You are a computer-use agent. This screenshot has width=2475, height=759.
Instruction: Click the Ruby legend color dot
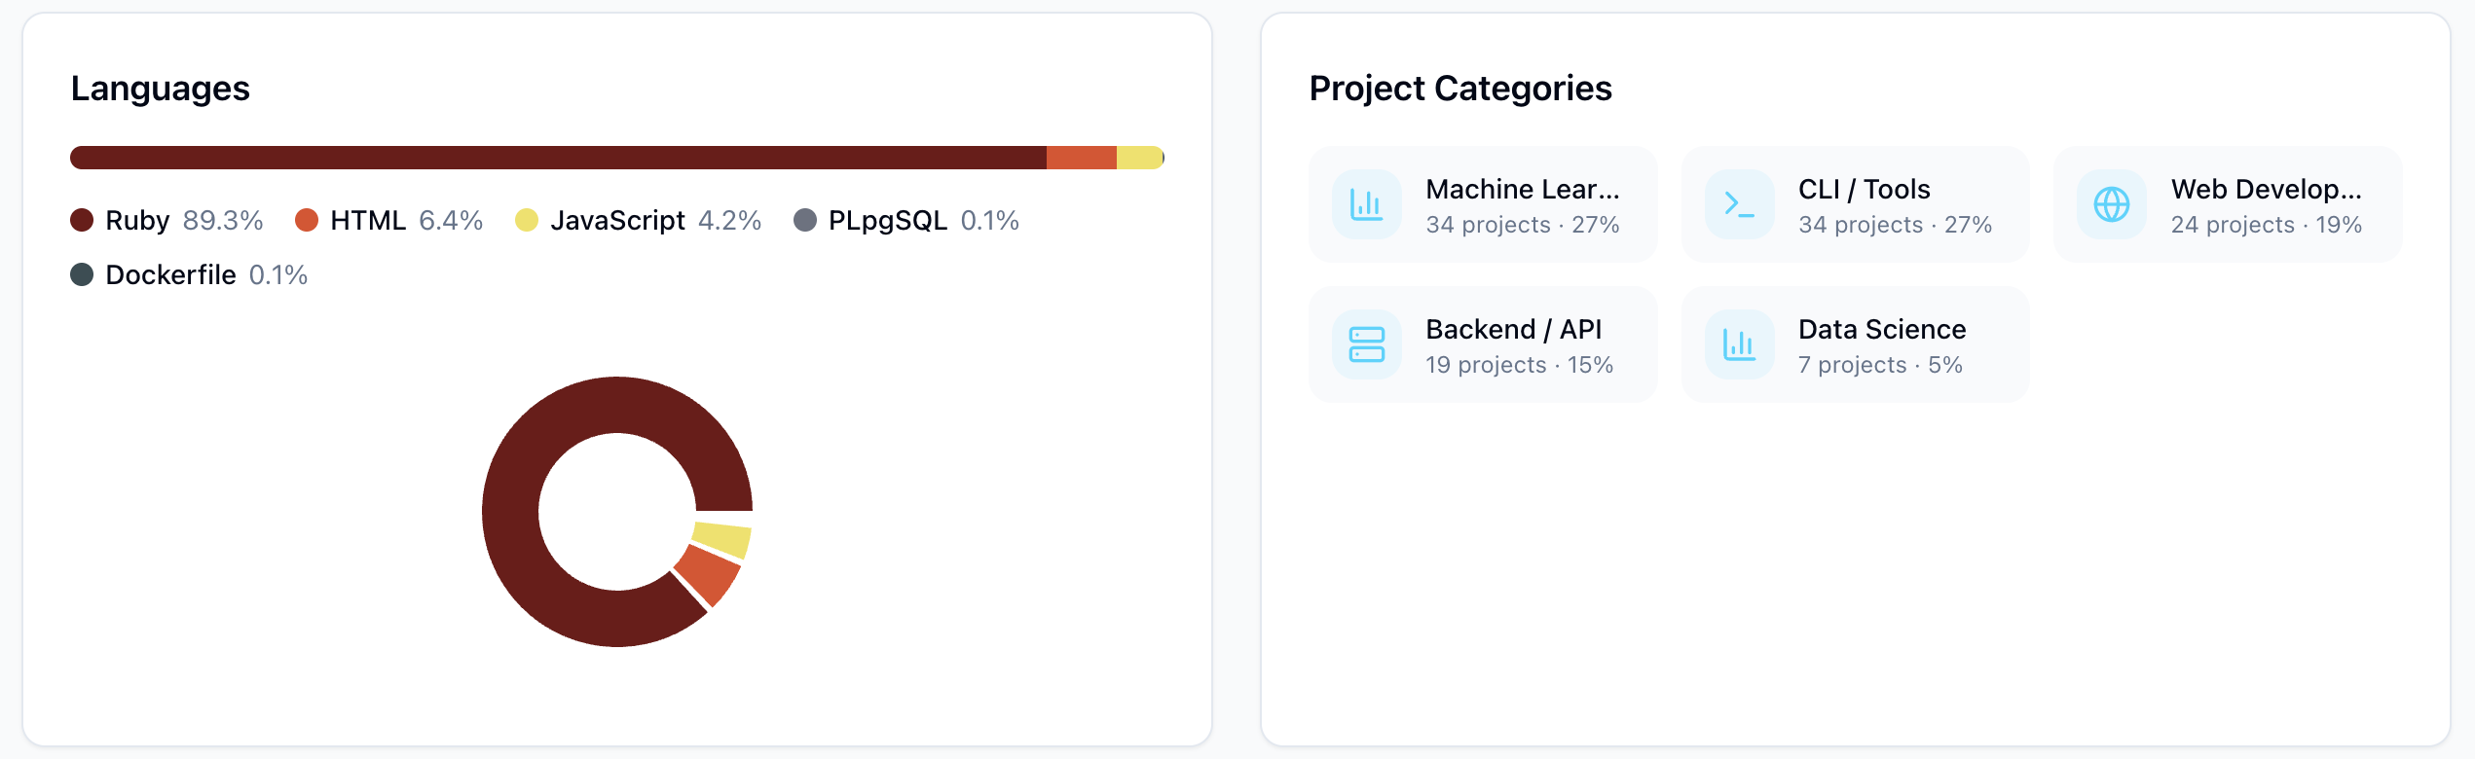(82, 220)
